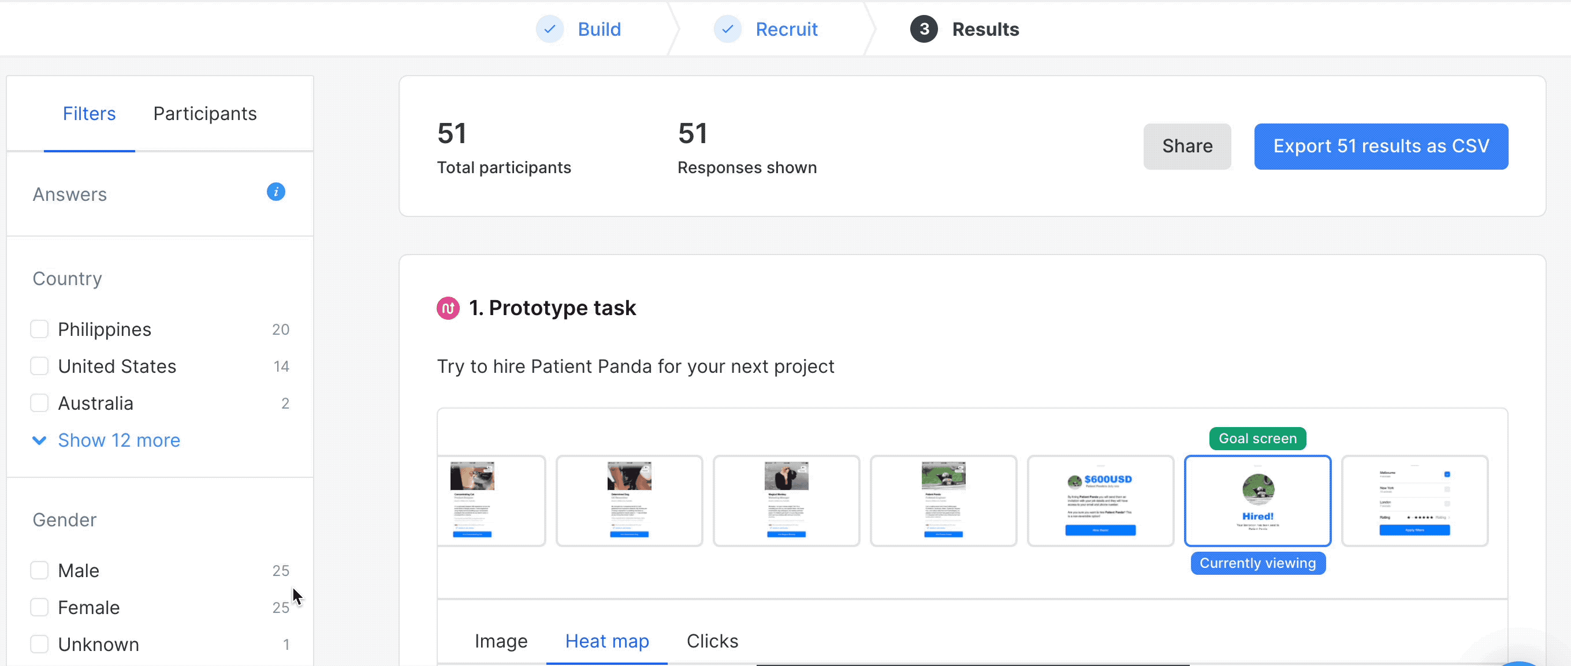Toggle the Australia checkbox
This screenshot has height=666, width=1571.
pos(40,403)
